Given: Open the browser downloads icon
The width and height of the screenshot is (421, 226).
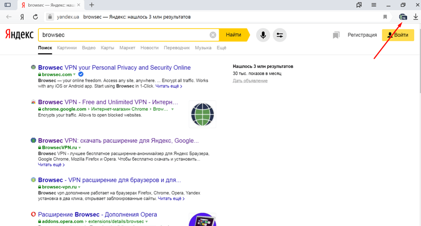Looking at the screenshot, I should coord(416,17).
